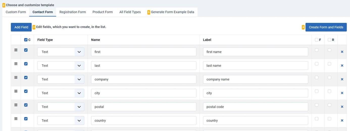Uncheck the C checkbox for the country row
The height and width of the screenshot is (131, 350).
click(x=26, y=119)
